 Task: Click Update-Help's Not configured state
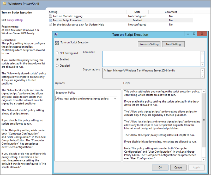click(x=137, y=25)
